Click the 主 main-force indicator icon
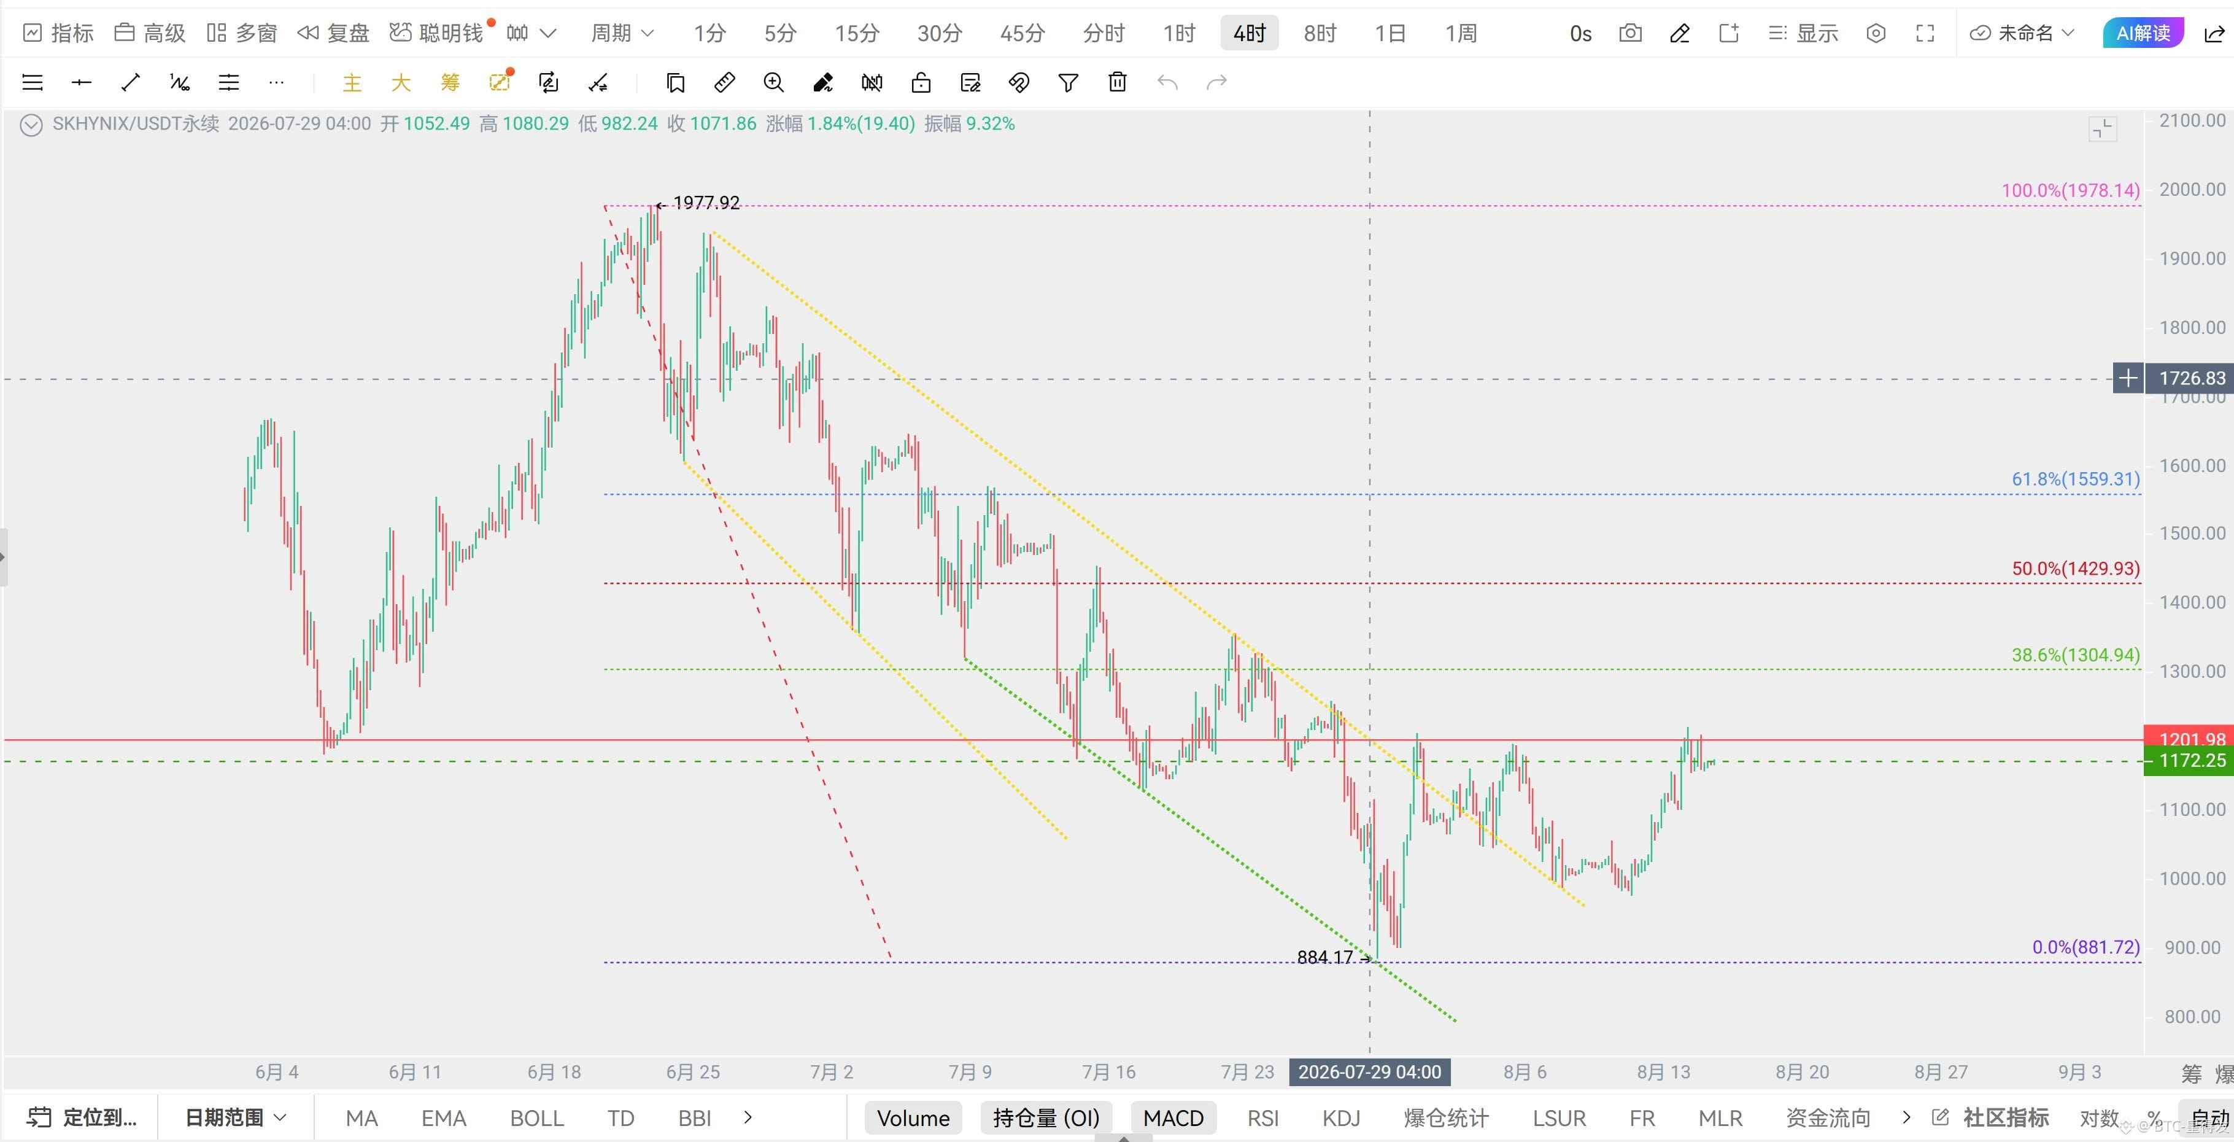Image resolution: width=2234 pixels, height=1142 pixels. [351, 82]
